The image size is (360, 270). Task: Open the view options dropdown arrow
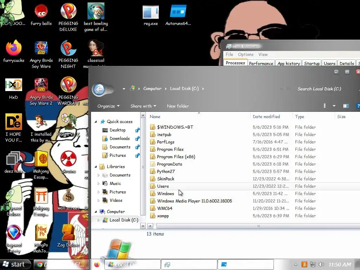(334, 106)
